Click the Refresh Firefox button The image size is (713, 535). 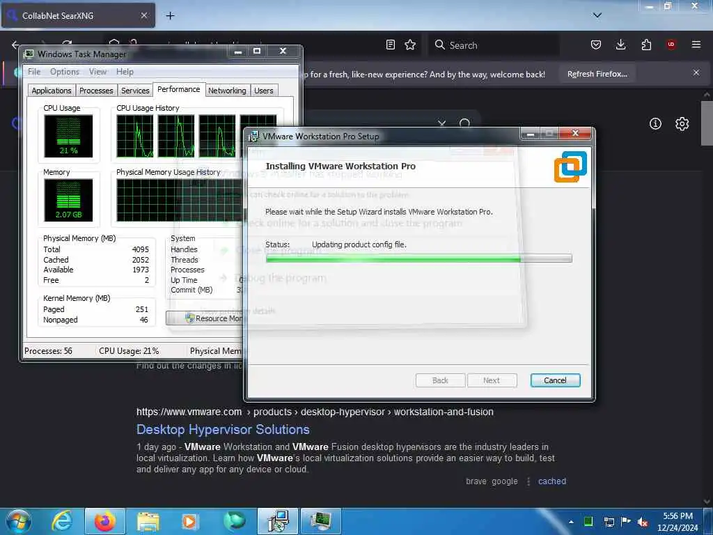[x=597, y=74]
